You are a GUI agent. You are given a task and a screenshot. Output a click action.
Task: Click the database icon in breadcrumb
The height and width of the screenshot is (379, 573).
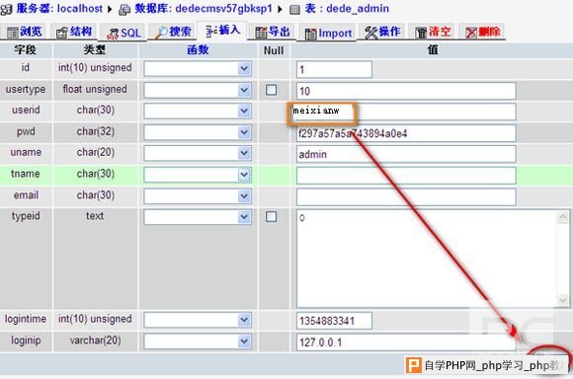click(x=125, y=9)
